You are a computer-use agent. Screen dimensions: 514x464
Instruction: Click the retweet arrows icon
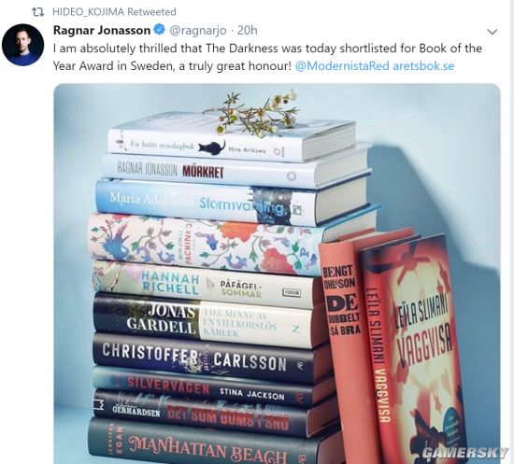coord(37,12)
